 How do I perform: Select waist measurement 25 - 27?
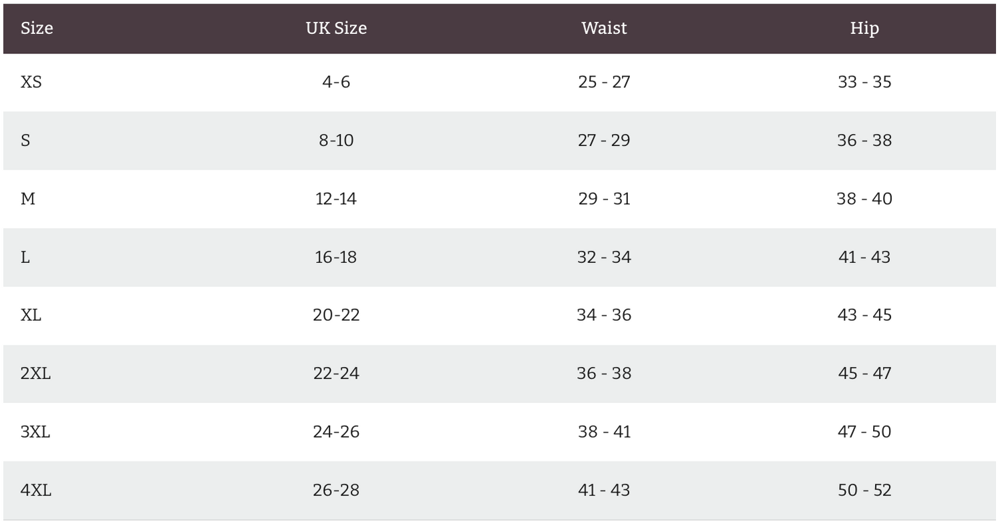click(604, 82)
